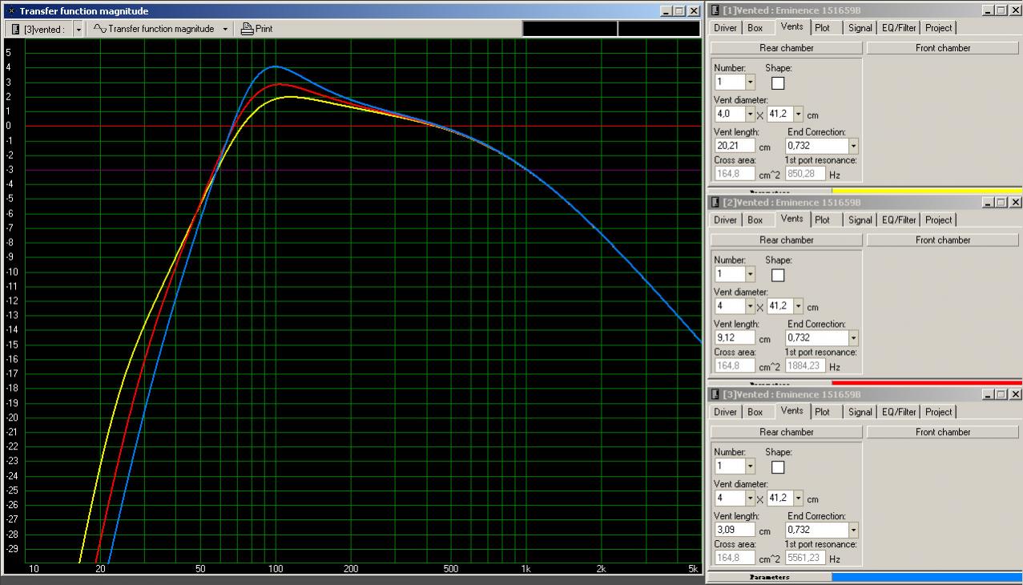Open End Correction 0,732 dropdown in [3]Vented window
1023x585 pixels.
coord(853,531)
